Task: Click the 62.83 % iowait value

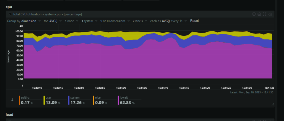Action: click(x=127, y=103)
